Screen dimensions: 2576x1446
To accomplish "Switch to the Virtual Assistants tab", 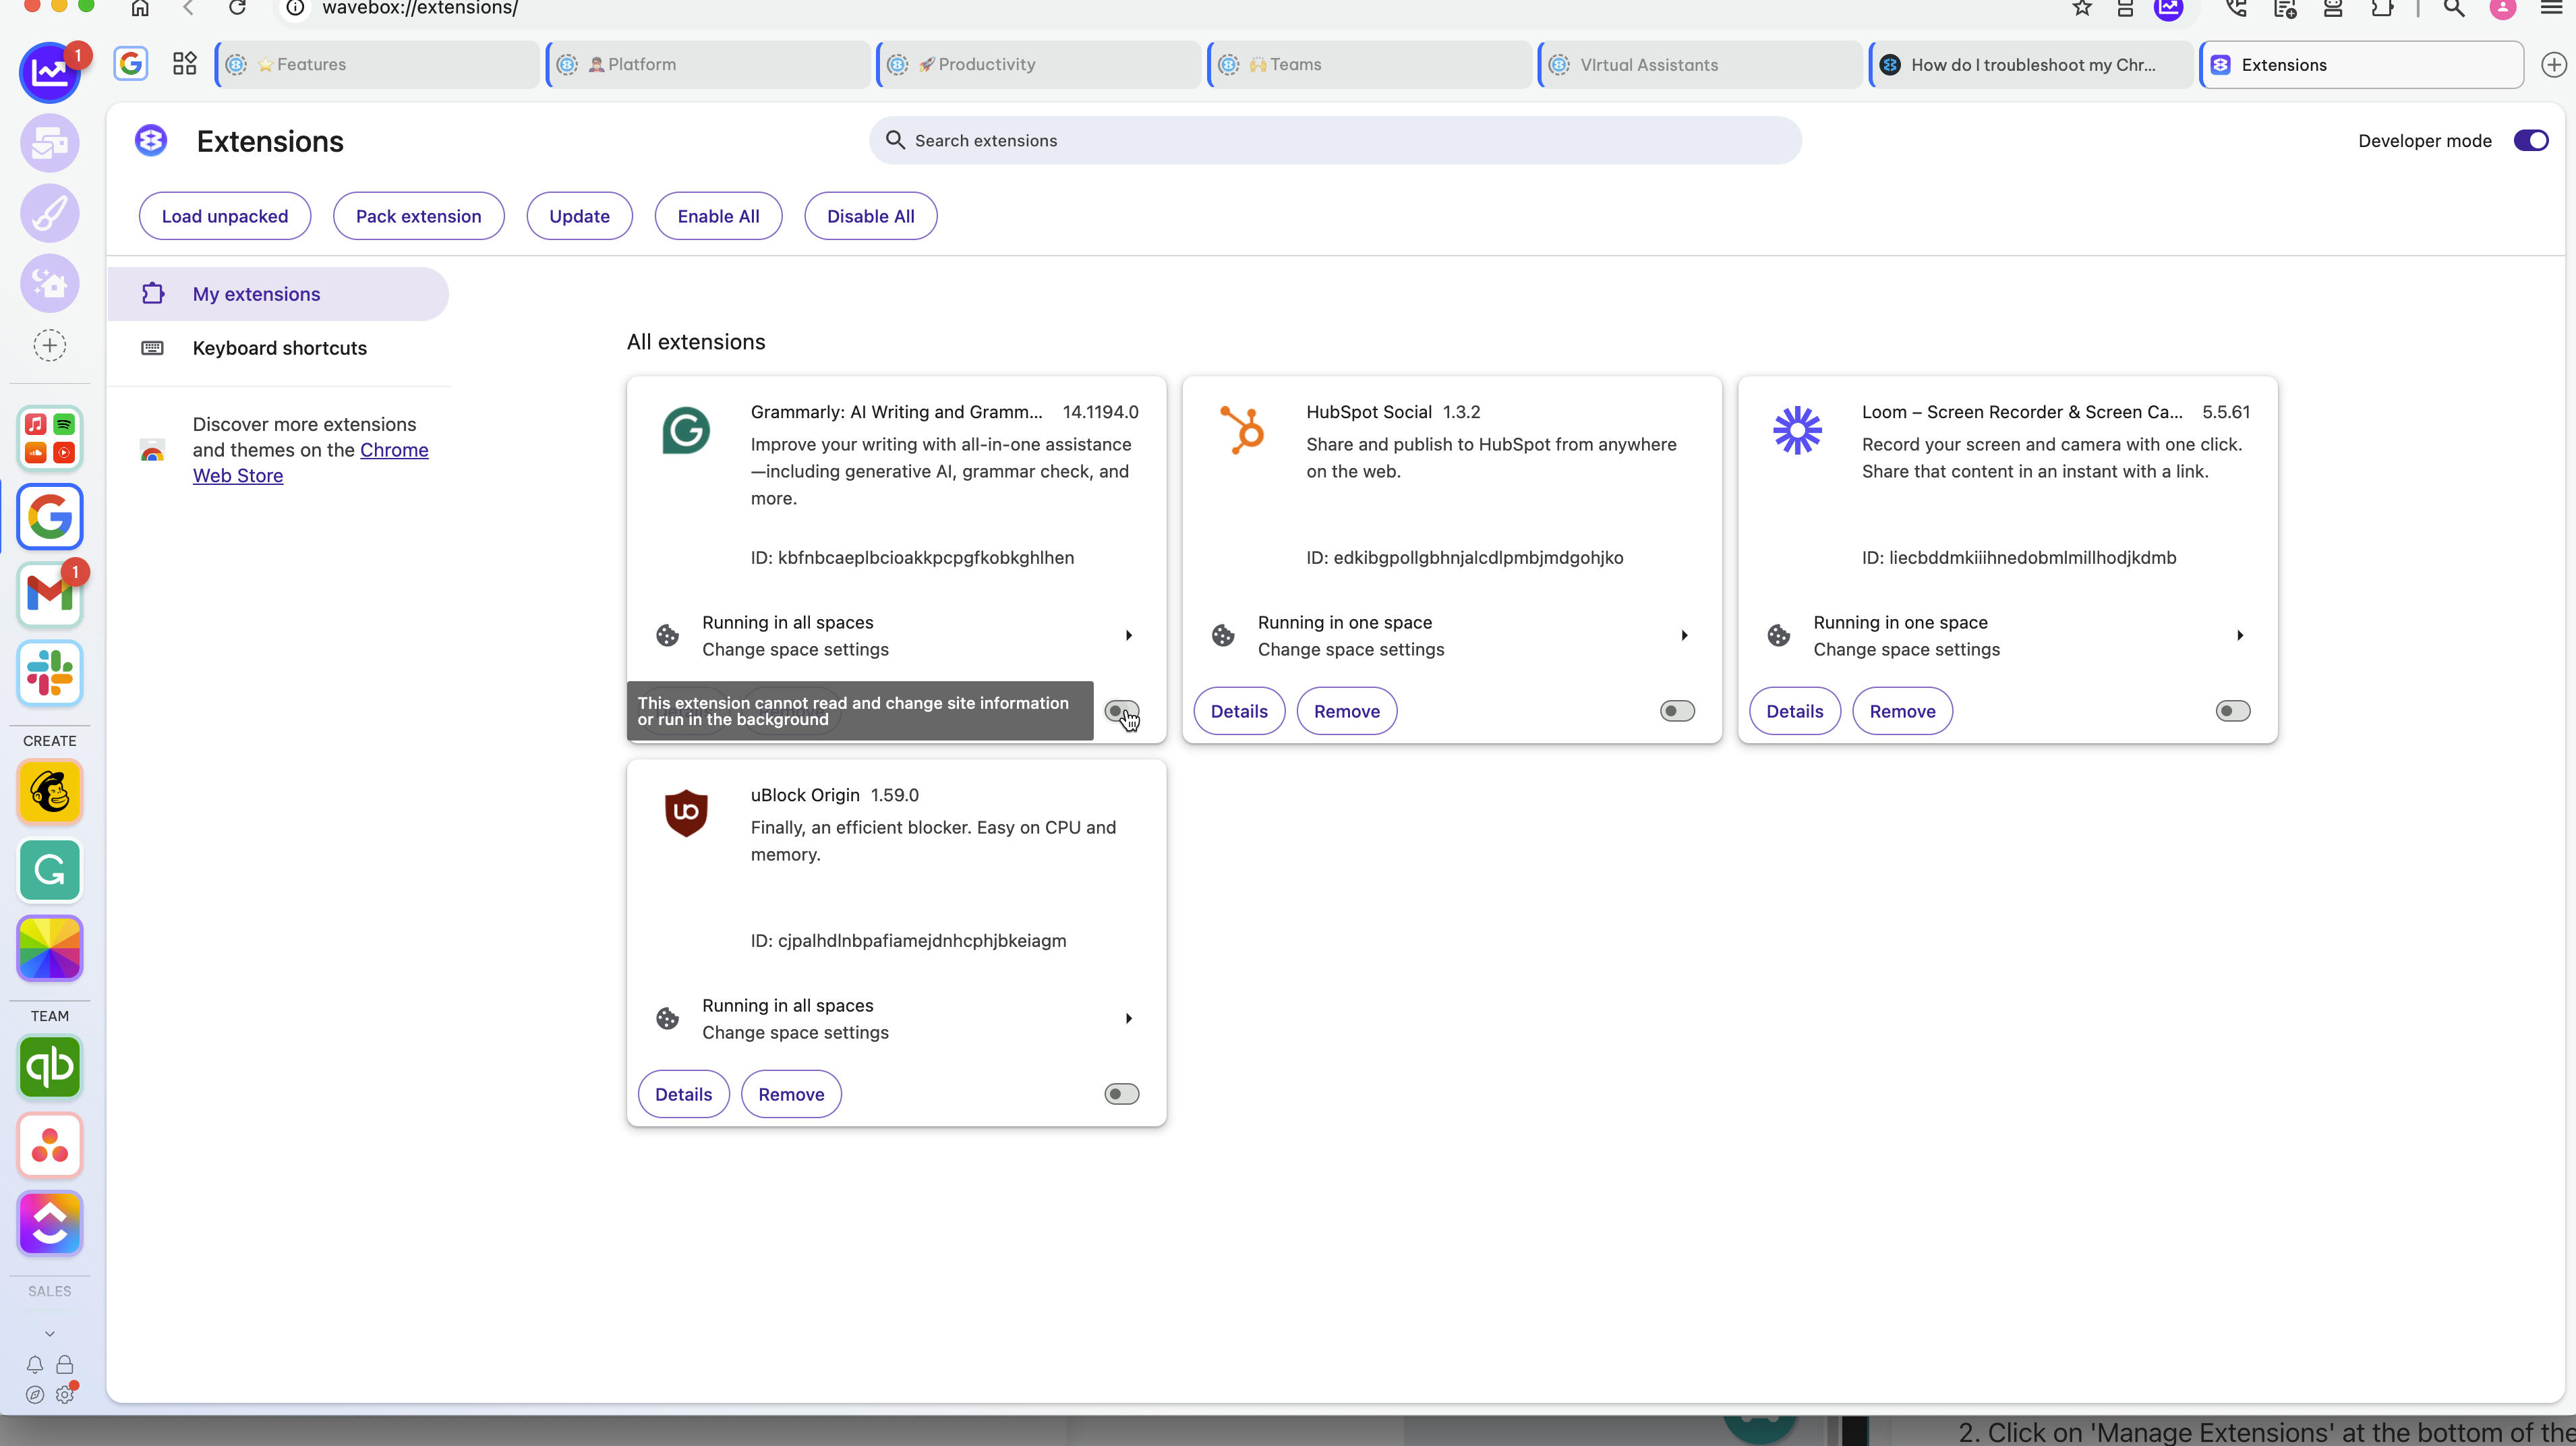I will [x=1701, y=64].
